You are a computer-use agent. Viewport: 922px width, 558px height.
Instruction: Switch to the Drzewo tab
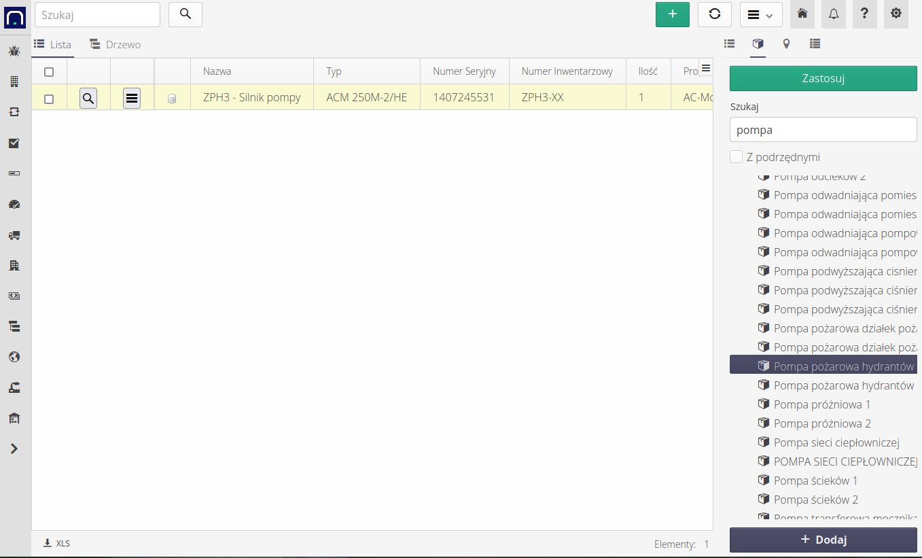pos(116,45)
